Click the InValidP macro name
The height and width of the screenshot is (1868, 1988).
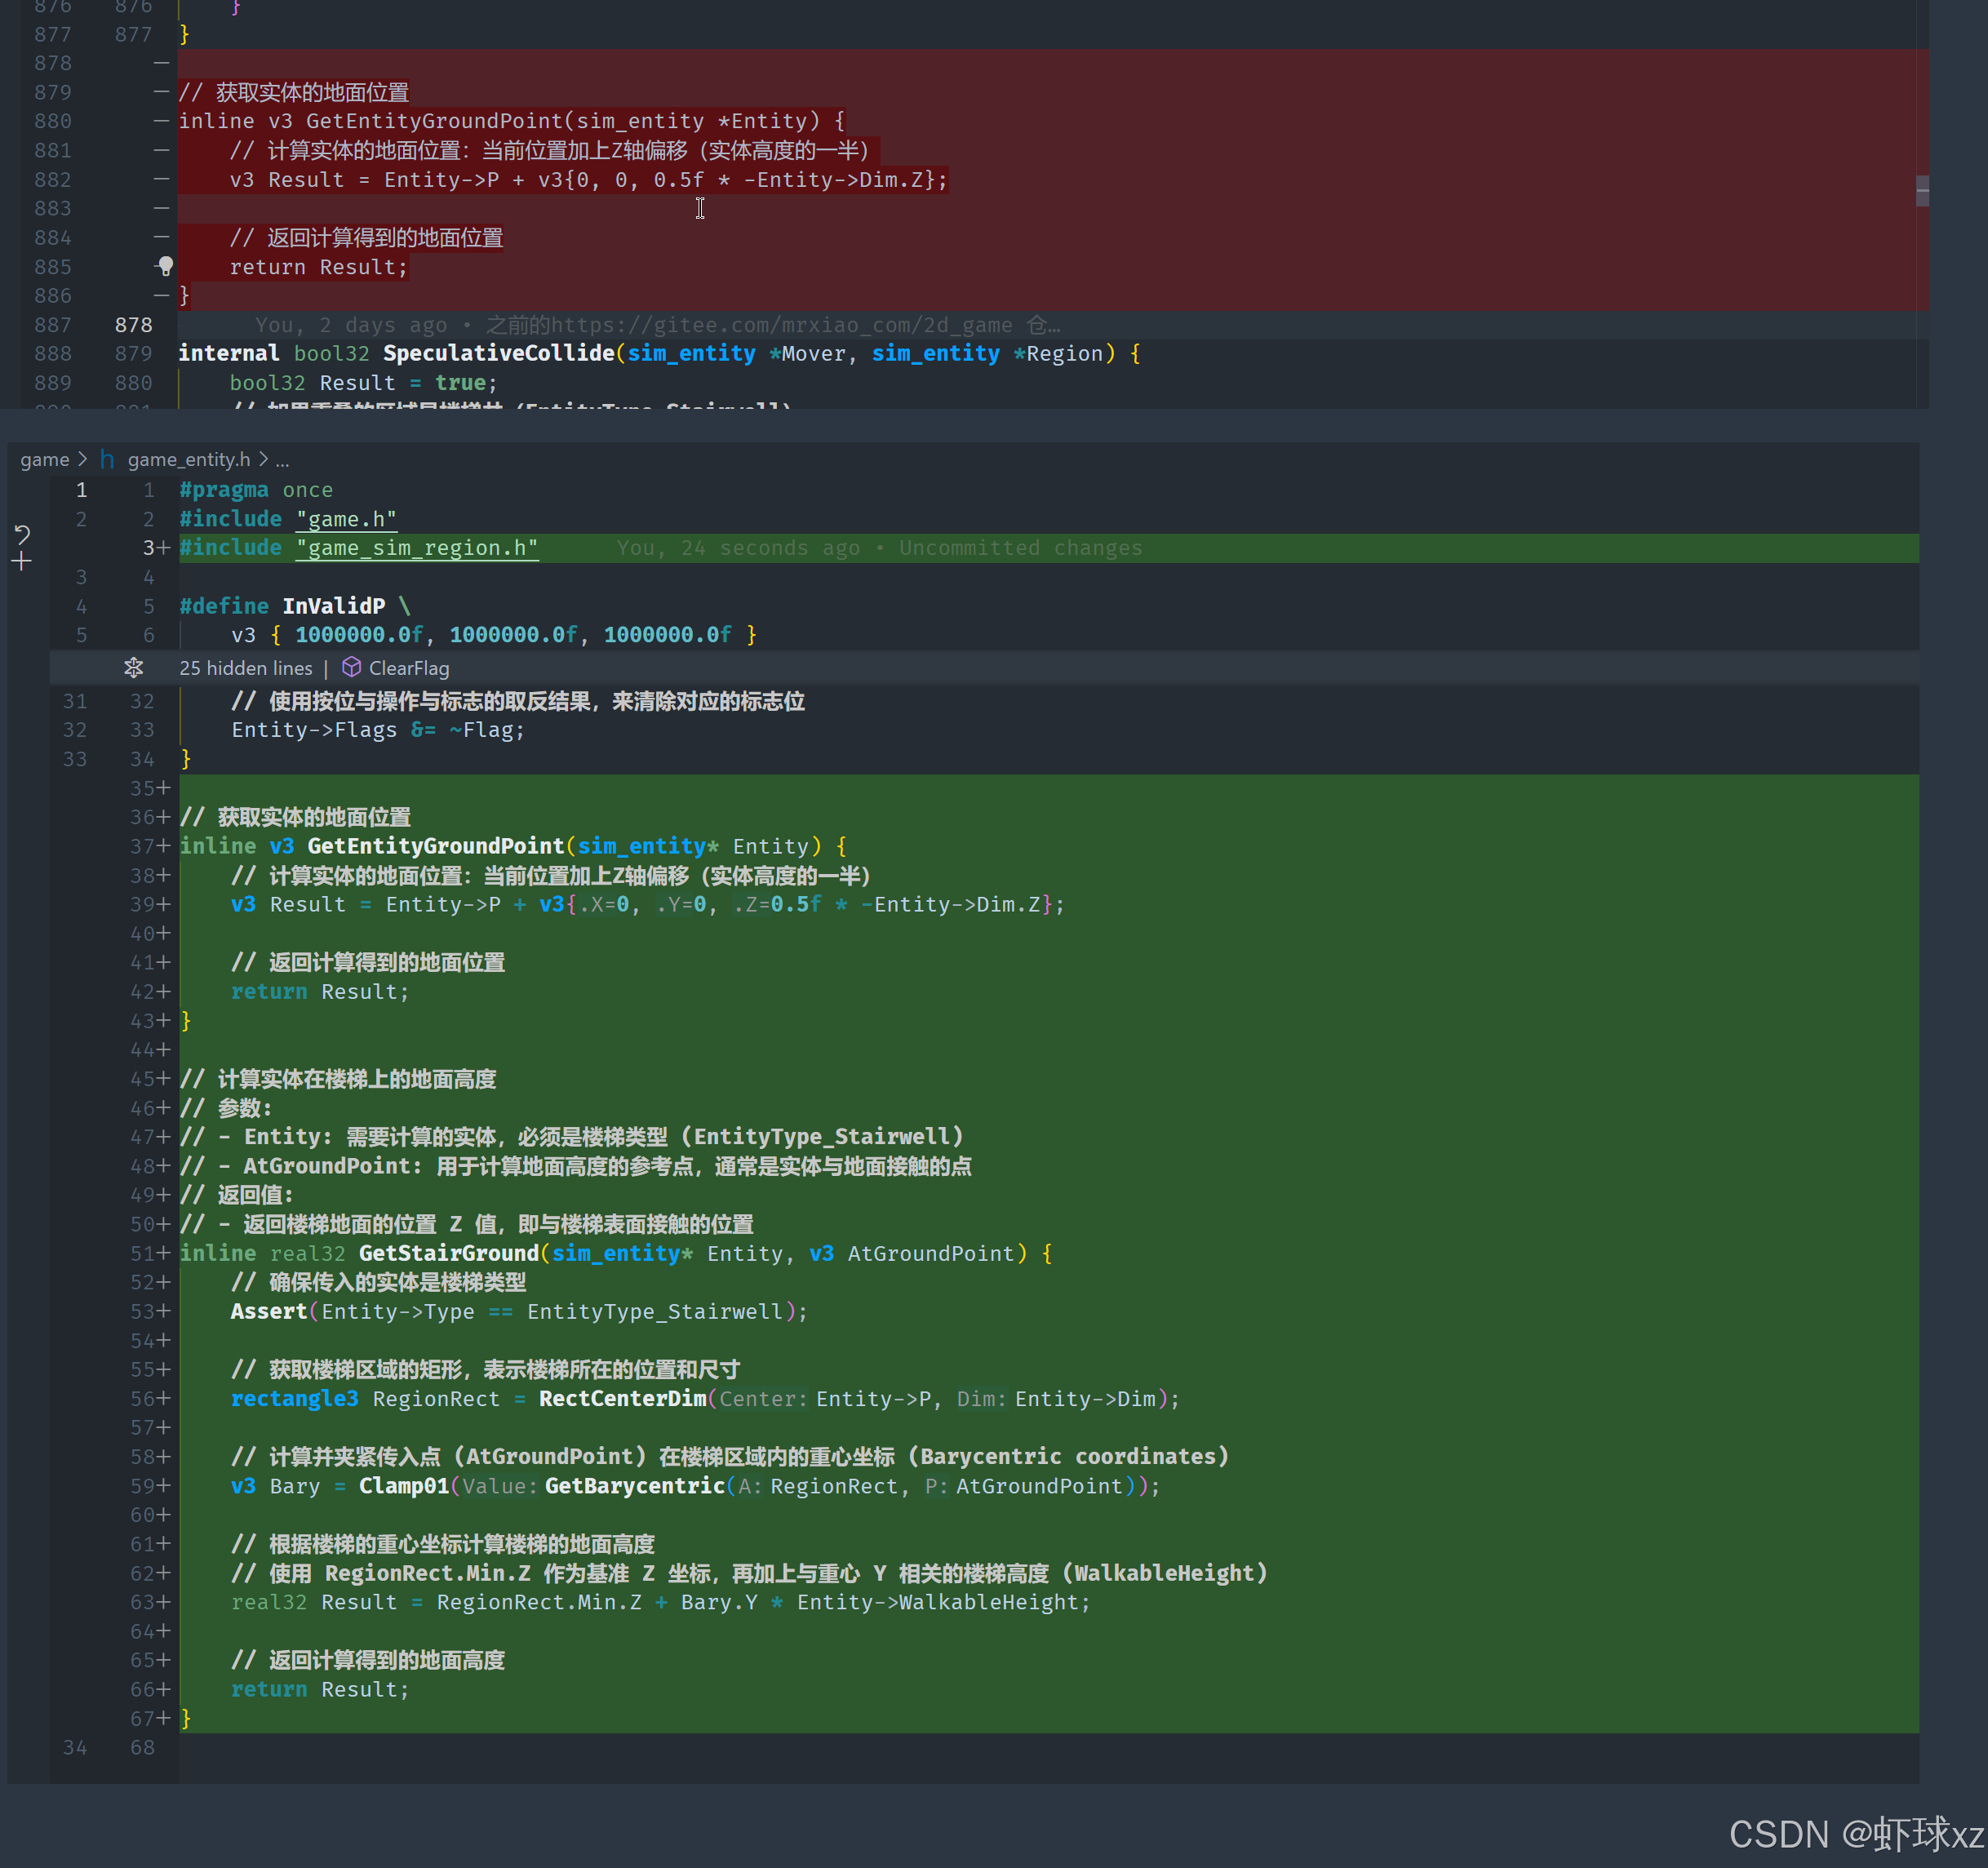[x=333, y=606]
